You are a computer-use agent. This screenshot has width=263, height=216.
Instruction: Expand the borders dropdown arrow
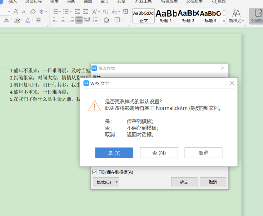click(122, 20)
